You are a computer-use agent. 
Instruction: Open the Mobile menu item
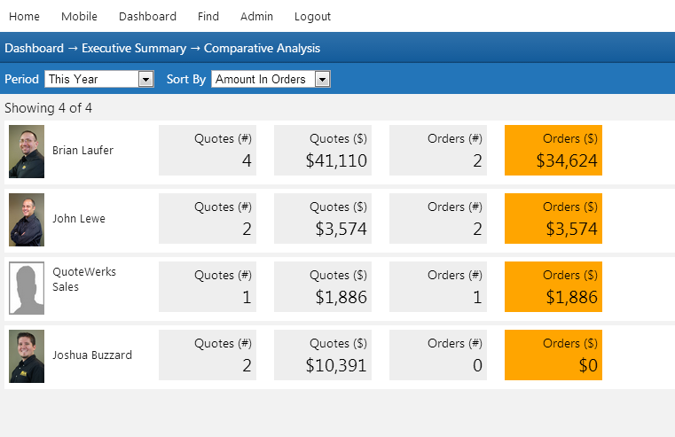[79, 16]
